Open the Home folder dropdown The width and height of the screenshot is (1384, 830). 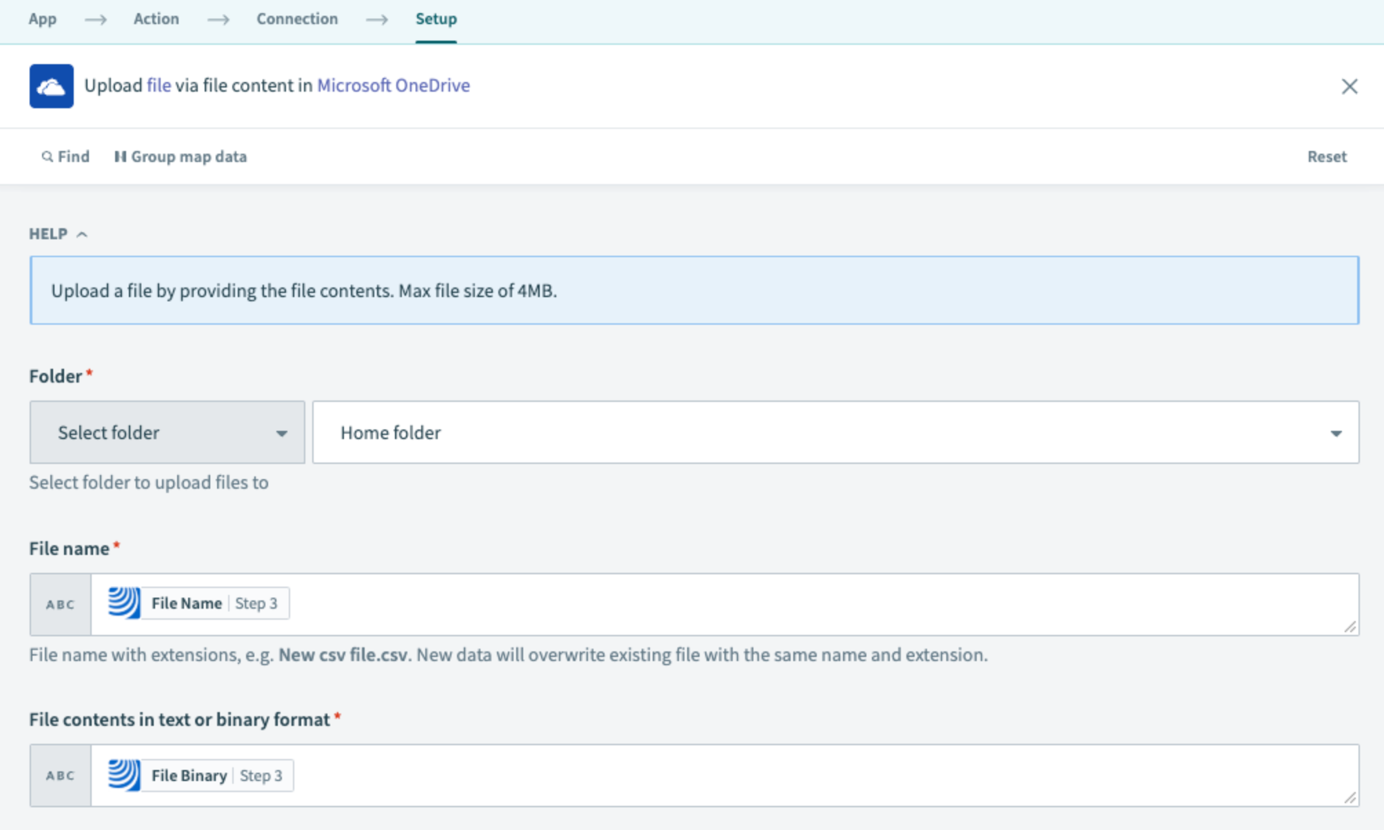pos(835,433)
